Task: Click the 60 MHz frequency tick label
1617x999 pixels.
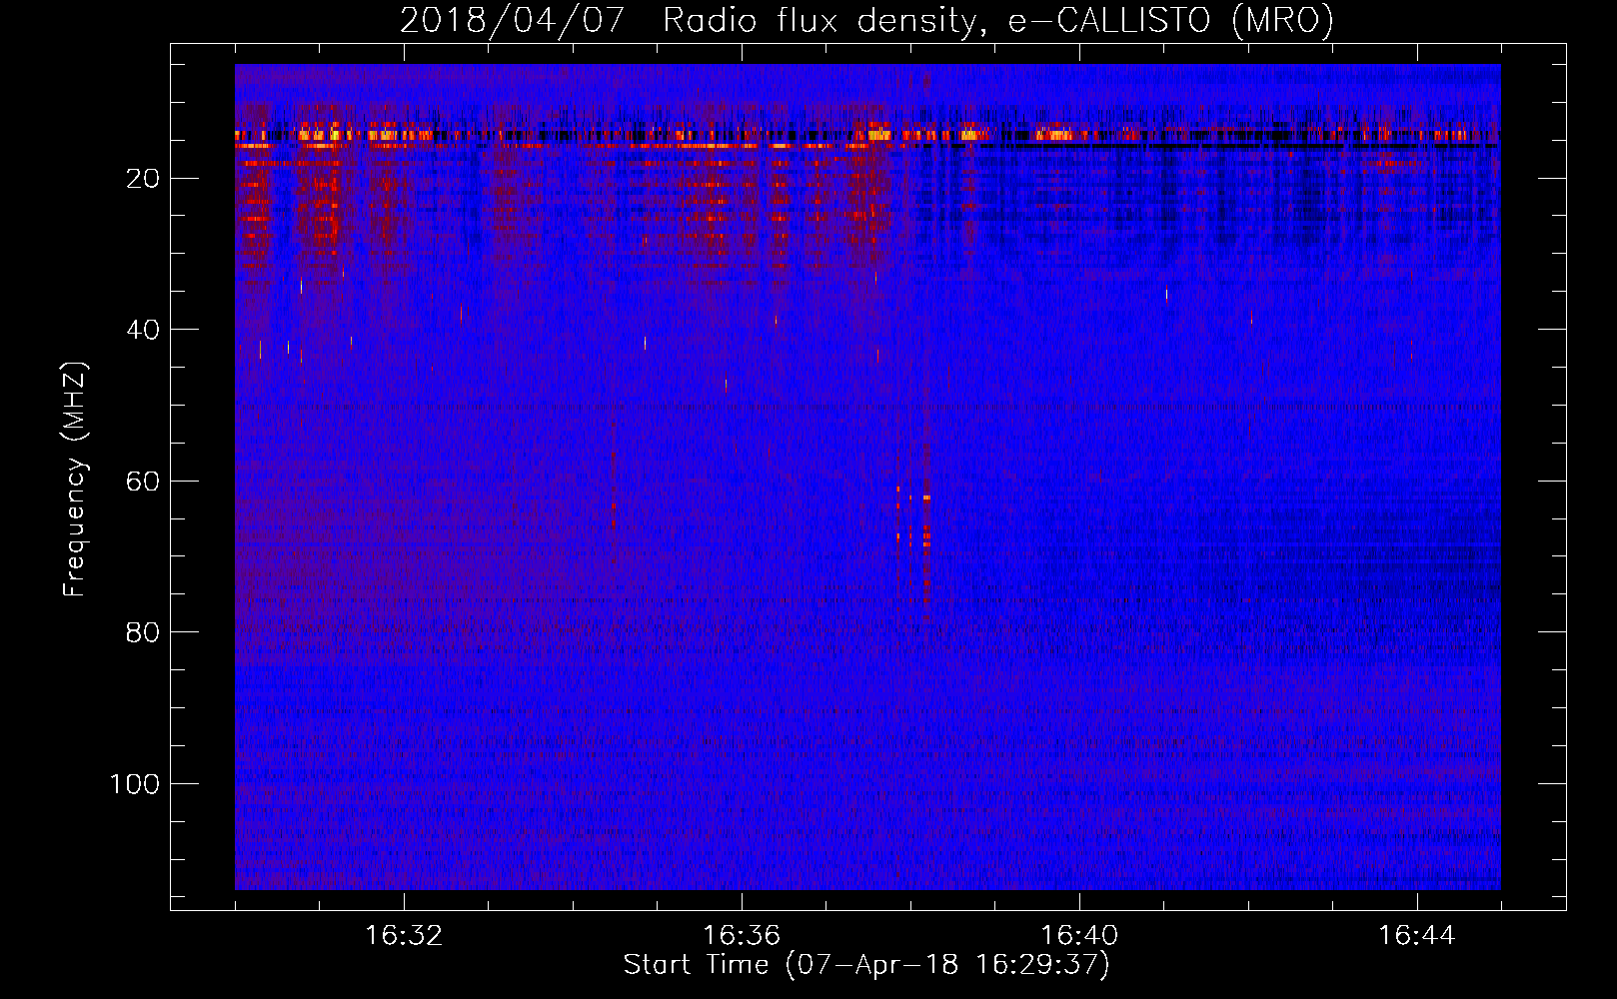Action: click(144, 482)
